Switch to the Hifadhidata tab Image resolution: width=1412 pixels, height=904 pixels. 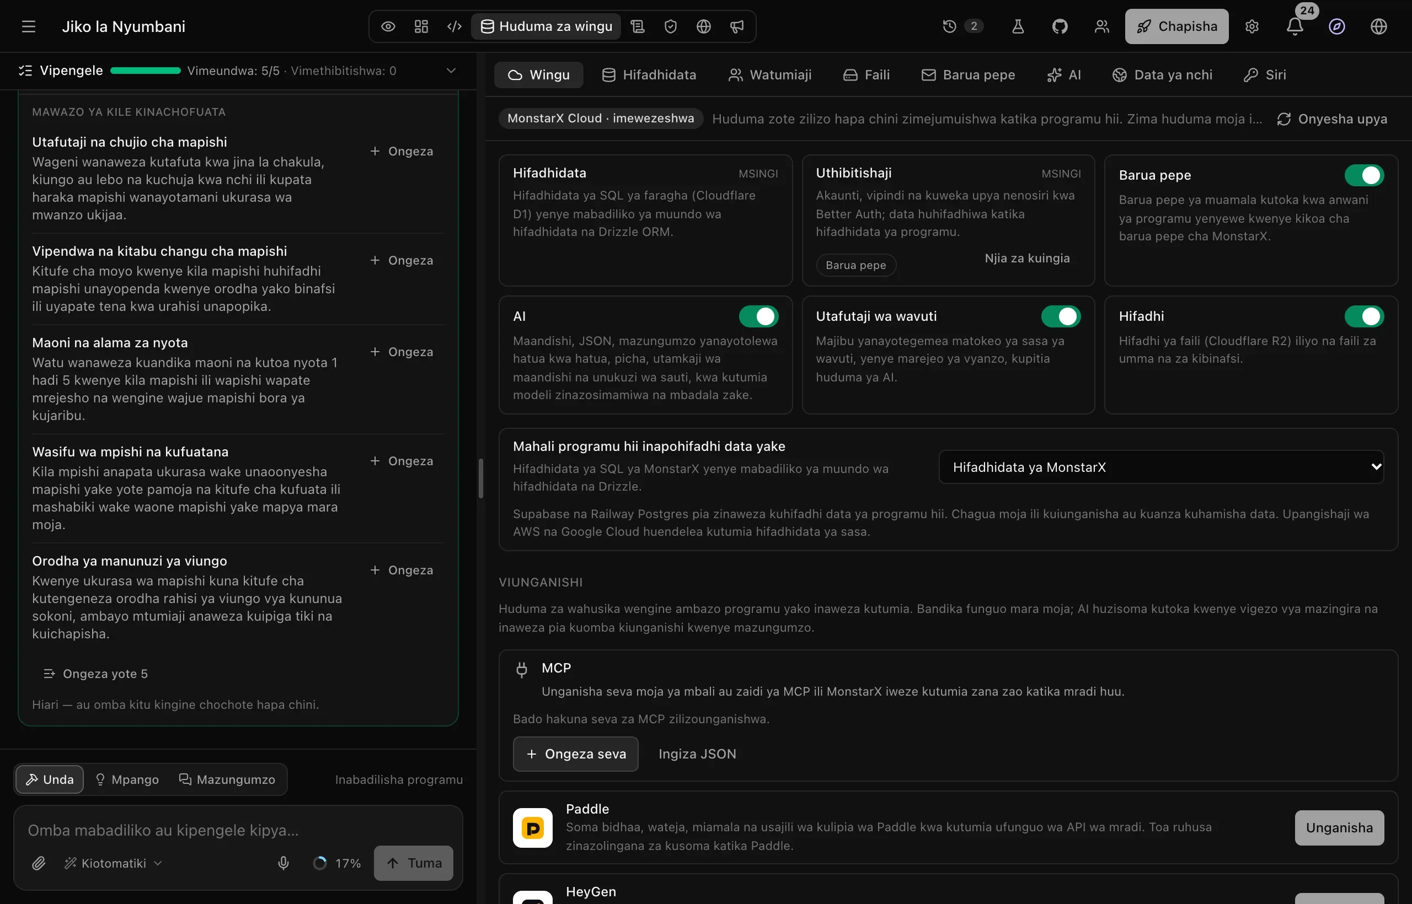(x=649, y=74)
